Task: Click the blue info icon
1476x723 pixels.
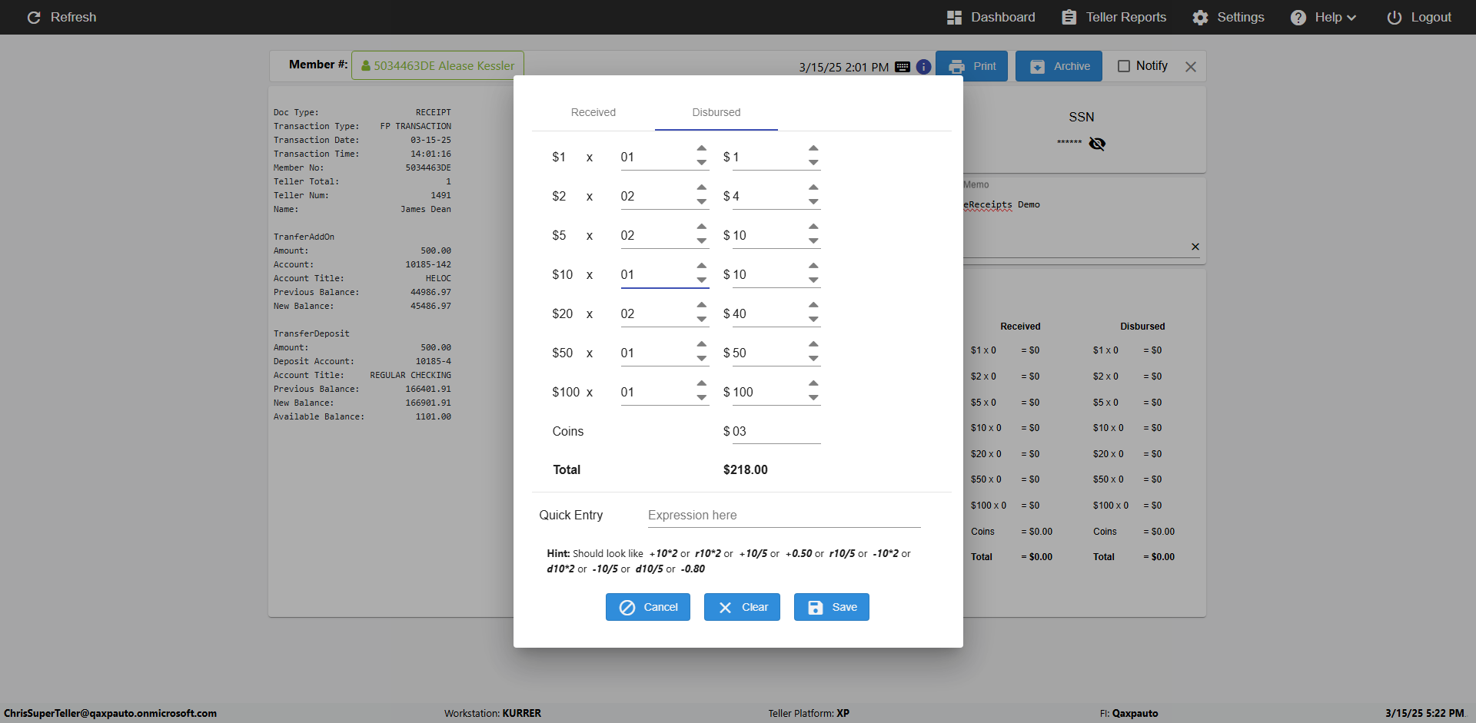Action: (923, 67)
